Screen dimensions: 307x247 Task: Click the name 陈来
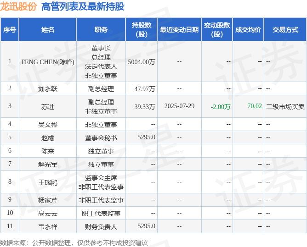tap(48, 151)
